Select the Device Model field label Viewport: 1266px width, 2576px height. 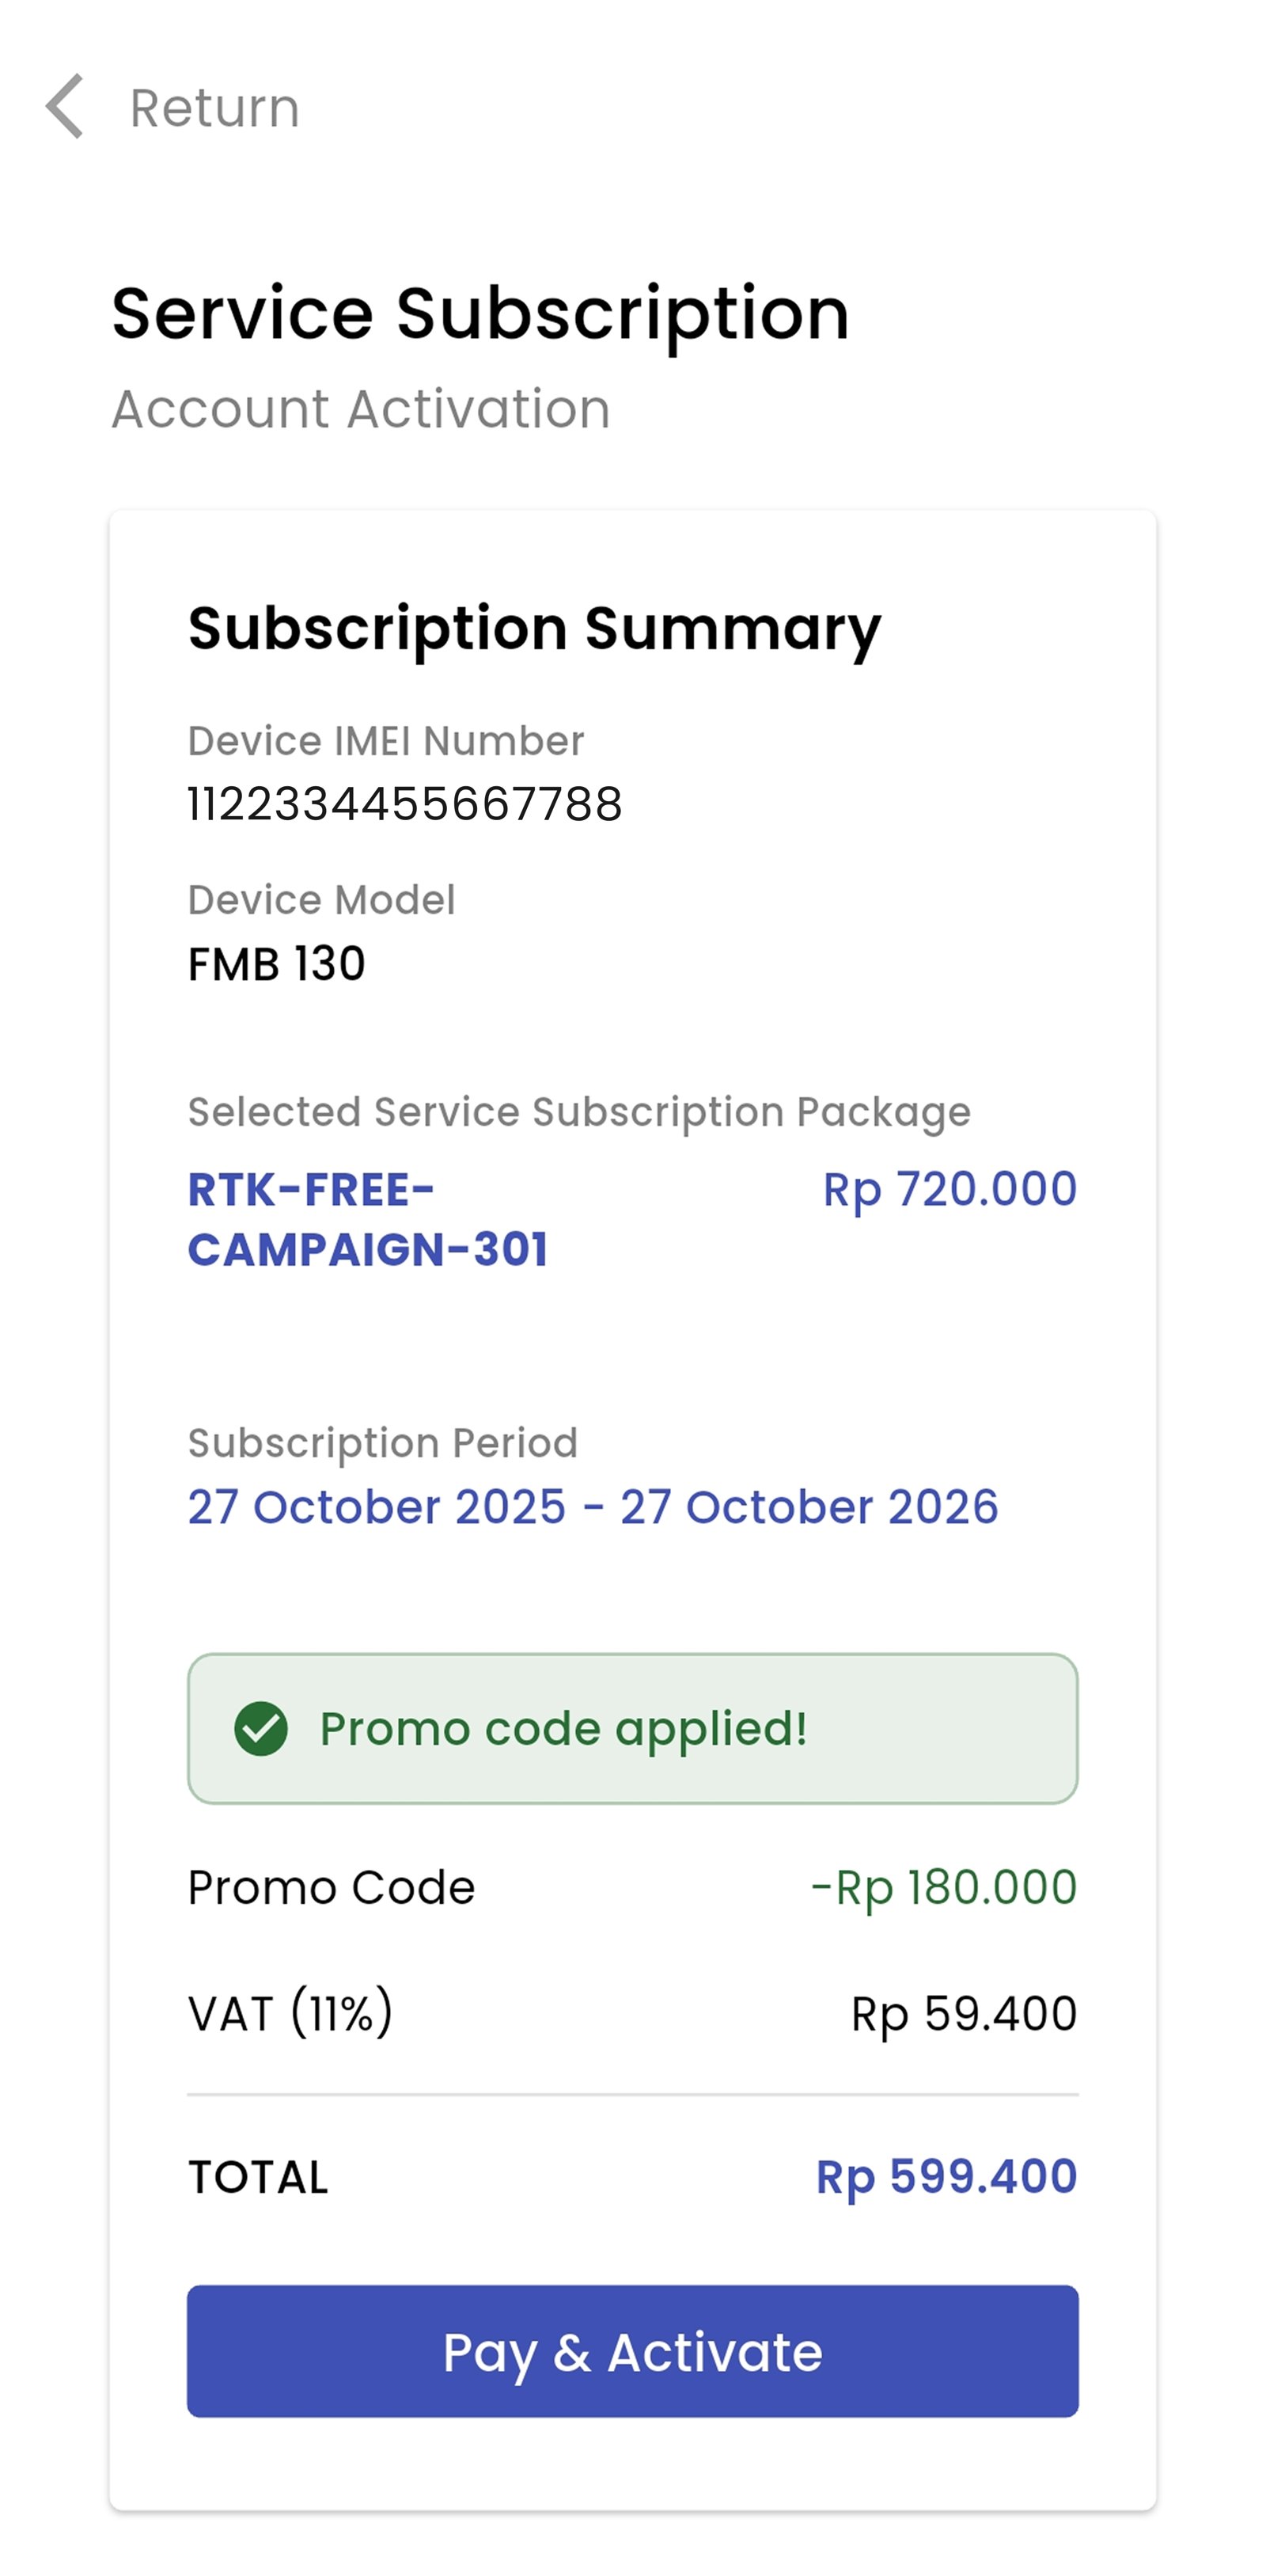(x=322, y=900)
